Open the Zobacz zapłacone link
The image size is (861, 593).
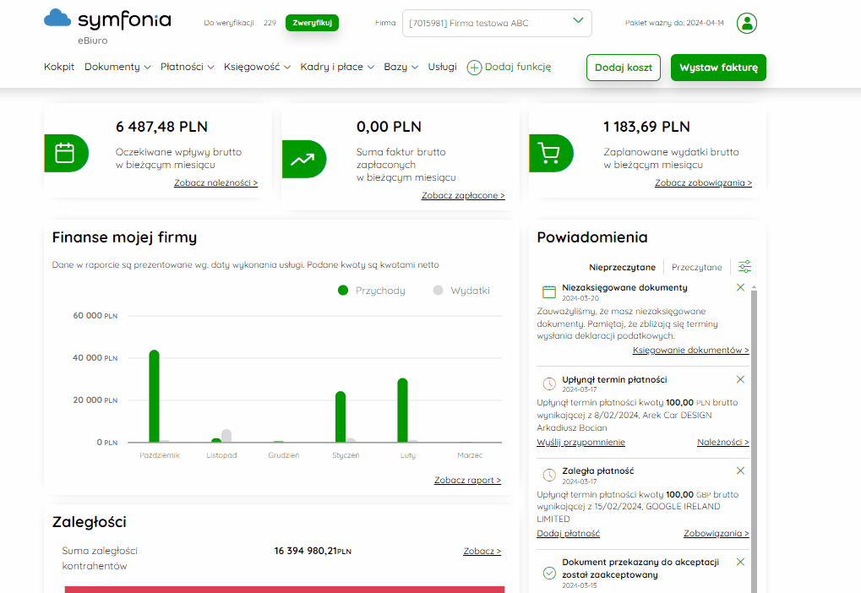click(x=463, y=195)
